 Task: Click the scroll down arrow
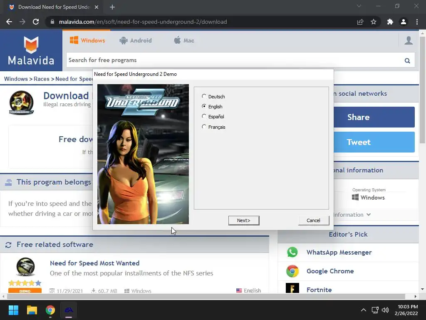click(x=422, y=289)
